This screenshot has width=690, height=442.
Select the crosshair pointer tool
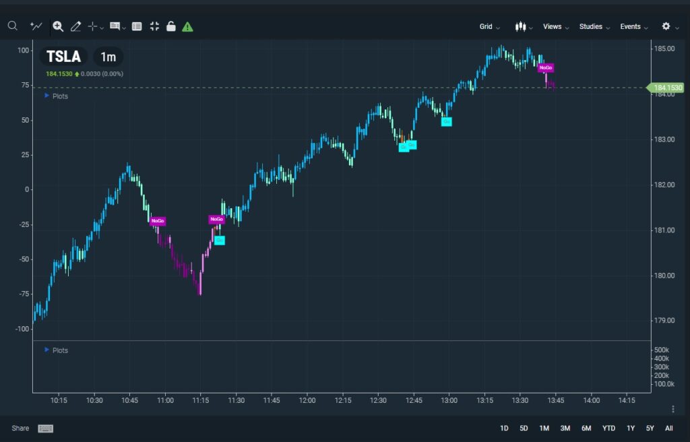[x=93, y=26]
